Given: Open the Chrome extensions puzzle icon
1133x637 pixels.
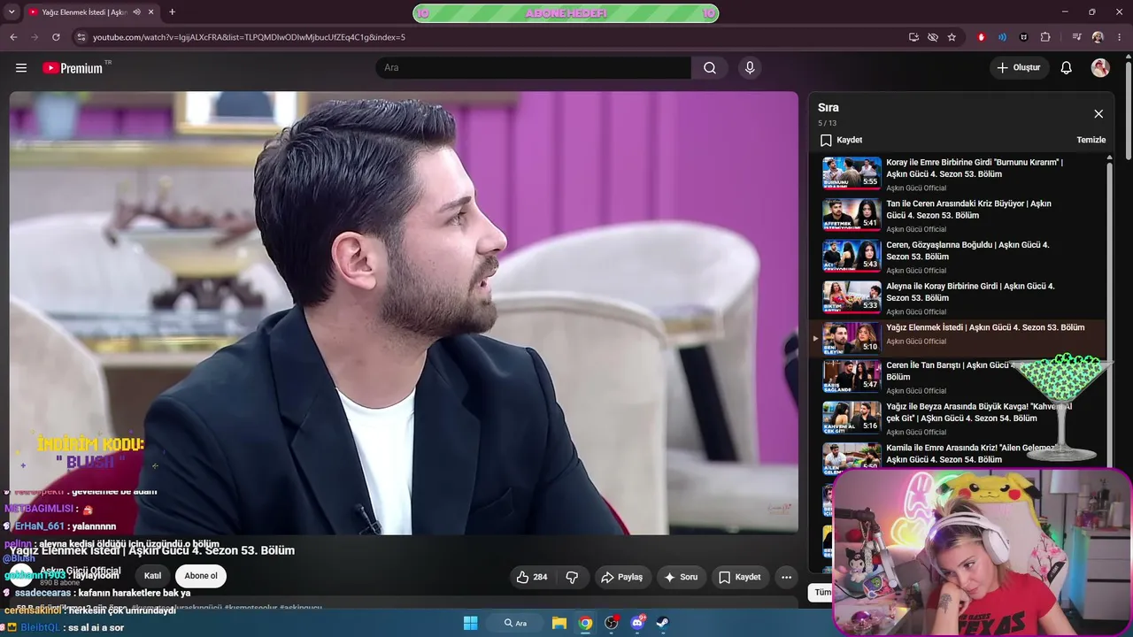Looking at the screenshot, I should (1045, 37).
